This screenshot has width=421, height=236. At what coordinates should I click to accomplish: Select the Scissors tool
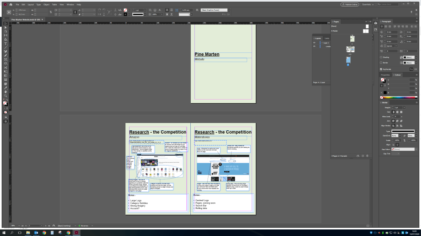point(6,68)
